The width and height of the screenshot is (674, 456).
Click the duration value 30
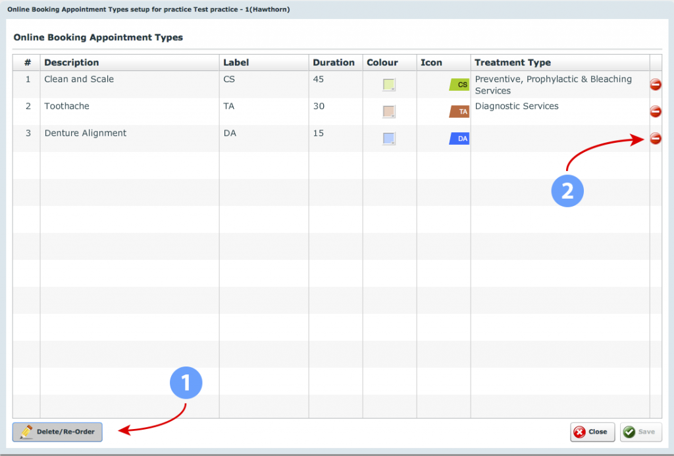(319, 106)
